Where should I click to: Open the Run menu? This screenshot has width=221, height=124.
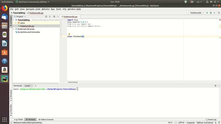point(53,9)
